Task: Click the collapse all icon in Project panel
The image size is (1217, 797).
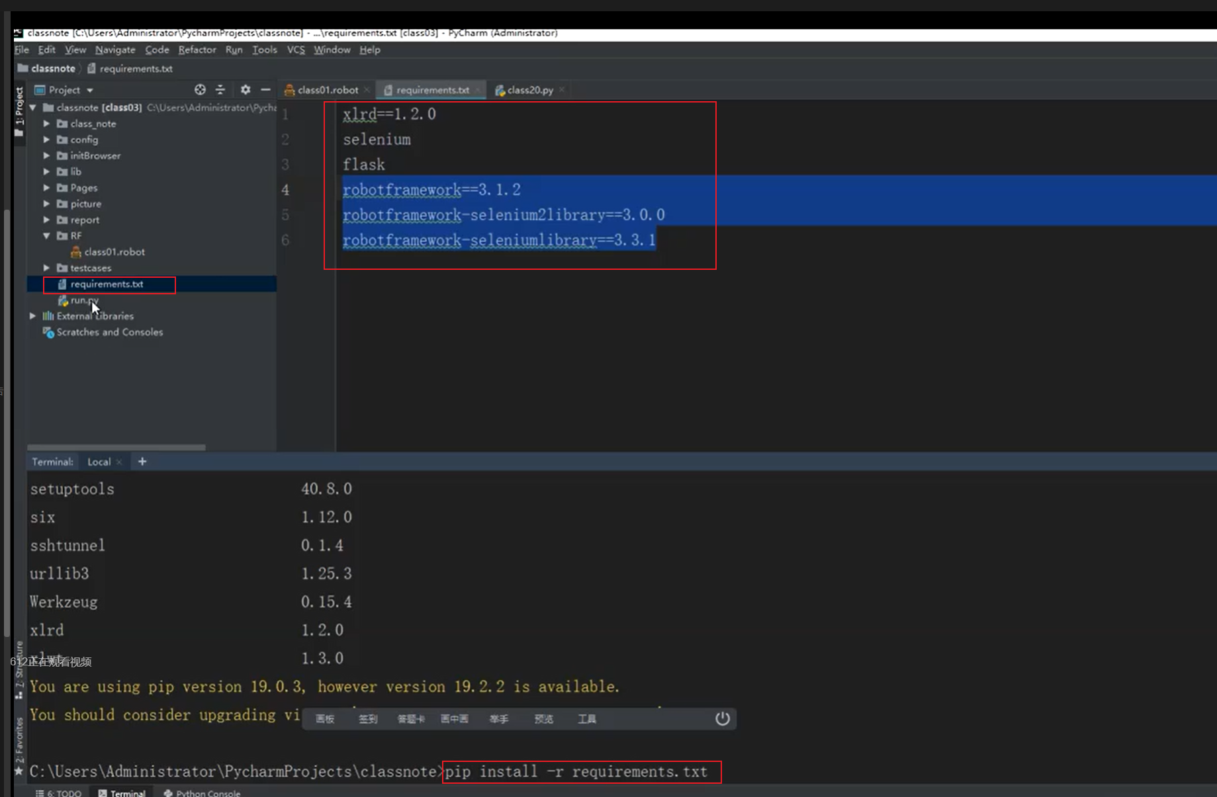Action: 220,89
